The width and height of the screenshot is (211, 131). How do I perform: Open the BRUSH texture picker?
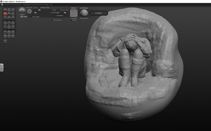(x=74, y=13)
